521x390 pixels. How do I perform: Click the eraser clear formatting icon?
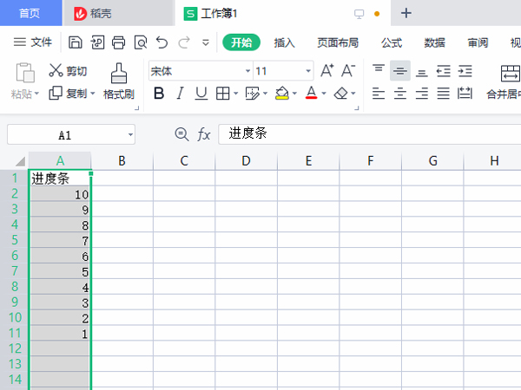point(341,93)
